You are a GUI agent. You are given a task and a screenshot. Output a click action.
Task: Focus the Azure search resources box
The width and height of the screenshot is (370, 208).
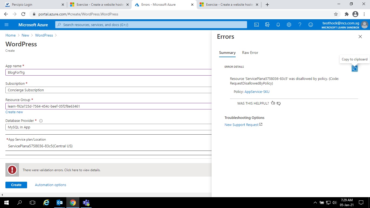point(151,25)
